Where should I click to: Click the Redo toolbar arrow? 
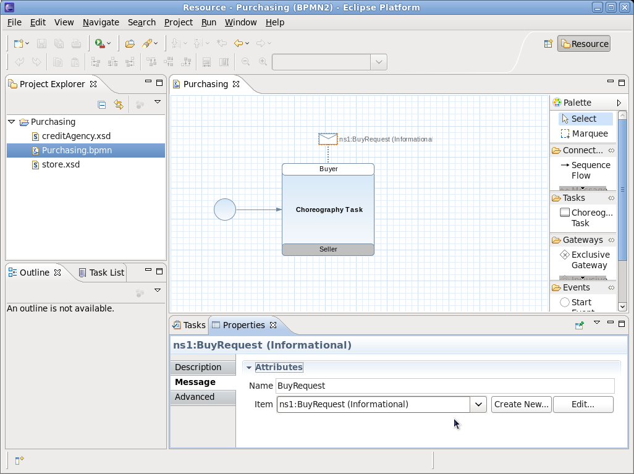click(x=36, y=62)
